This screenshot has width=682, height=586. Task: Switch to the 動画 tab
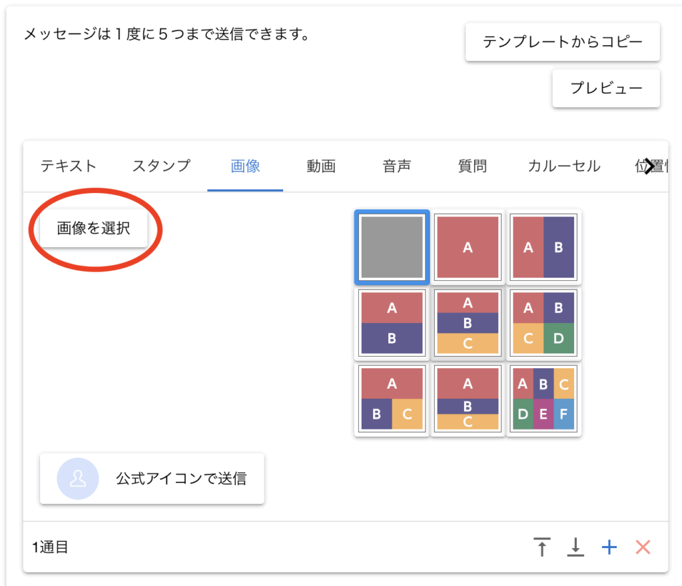321,166
